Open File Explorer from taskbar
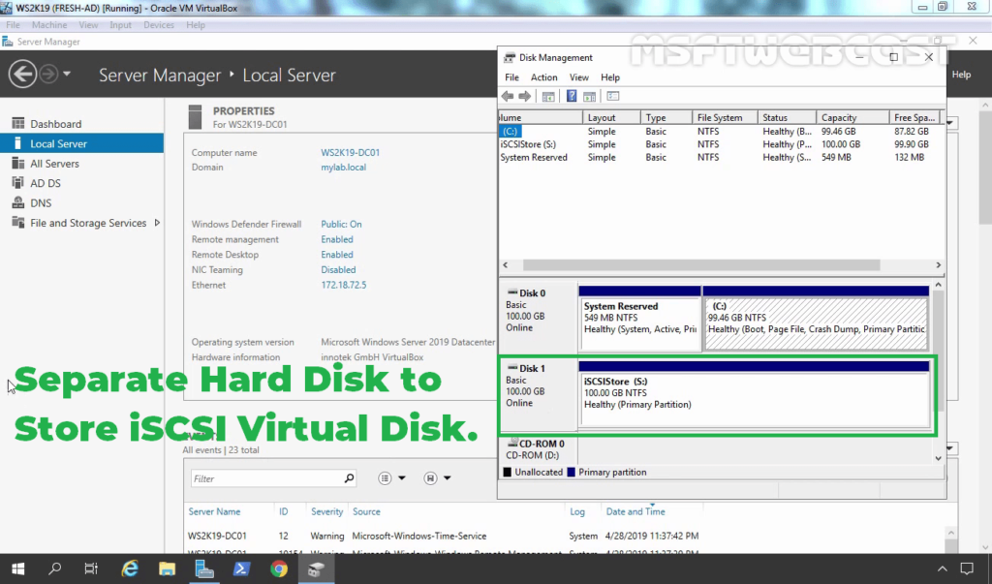 167,569
